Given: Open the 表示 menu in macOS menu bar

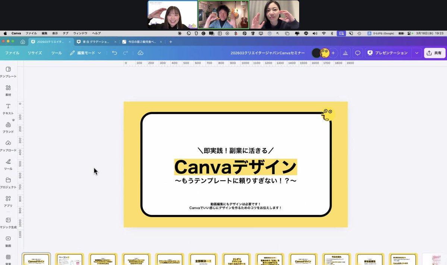Looking at the screenshot, I should point(55,33).
